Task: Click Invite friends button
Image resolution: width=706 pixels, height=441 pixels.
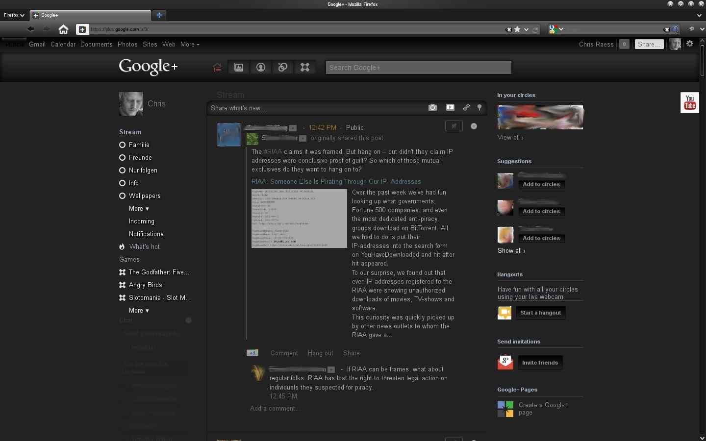Action: (540, 363)
